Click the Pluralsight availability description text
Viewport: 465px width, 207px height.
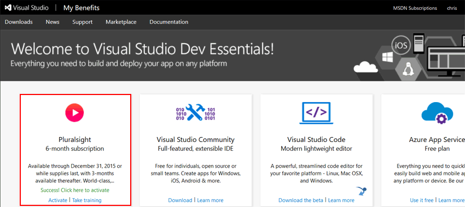pyautogui.click(x=75, y=173)
